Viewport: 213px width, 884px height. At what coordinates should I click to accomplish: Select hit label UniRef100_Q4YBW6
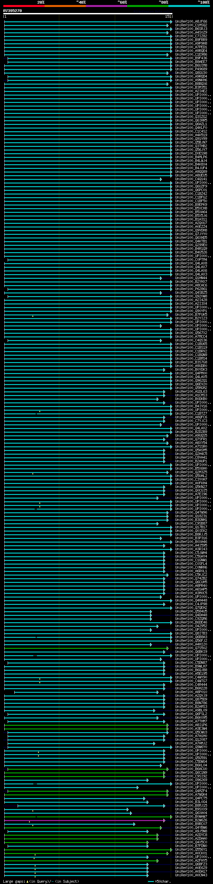tap(191, 827)
